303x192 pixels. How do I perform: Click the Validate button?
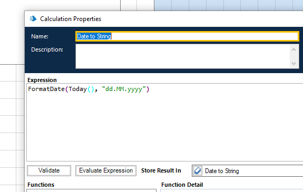coord(49,170)
